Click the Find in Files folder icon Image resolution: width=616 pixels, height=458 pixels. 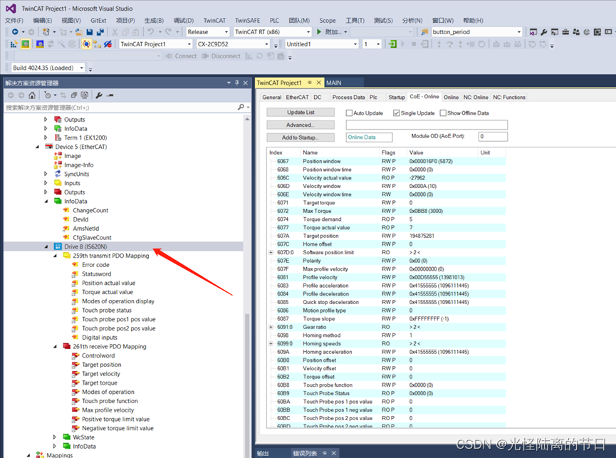424,32
